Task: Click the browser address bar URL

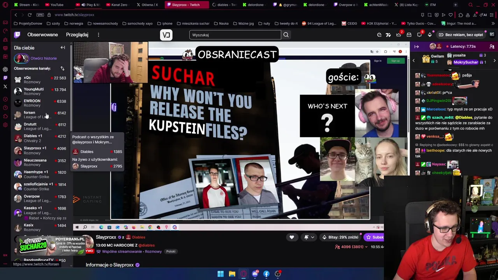Action: pos(74,15)
